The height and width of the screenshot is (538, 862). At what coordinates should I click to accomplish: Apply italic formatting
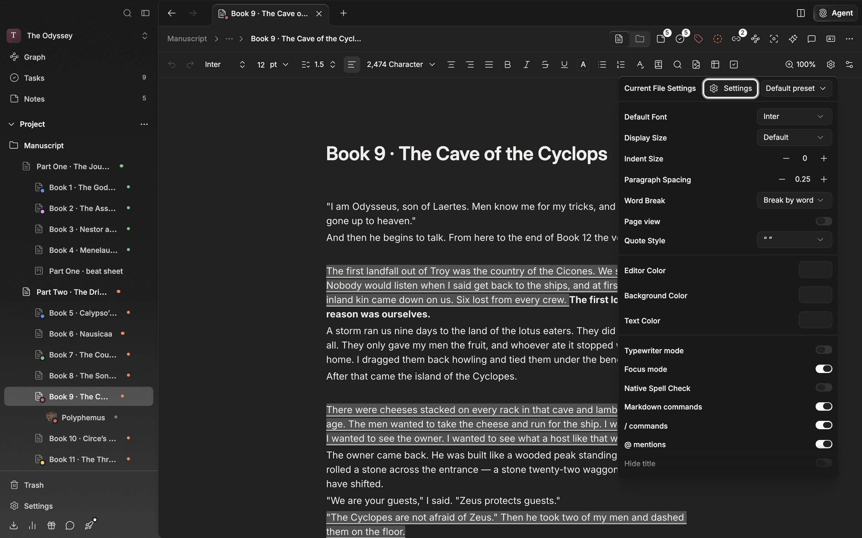[526, 64]
